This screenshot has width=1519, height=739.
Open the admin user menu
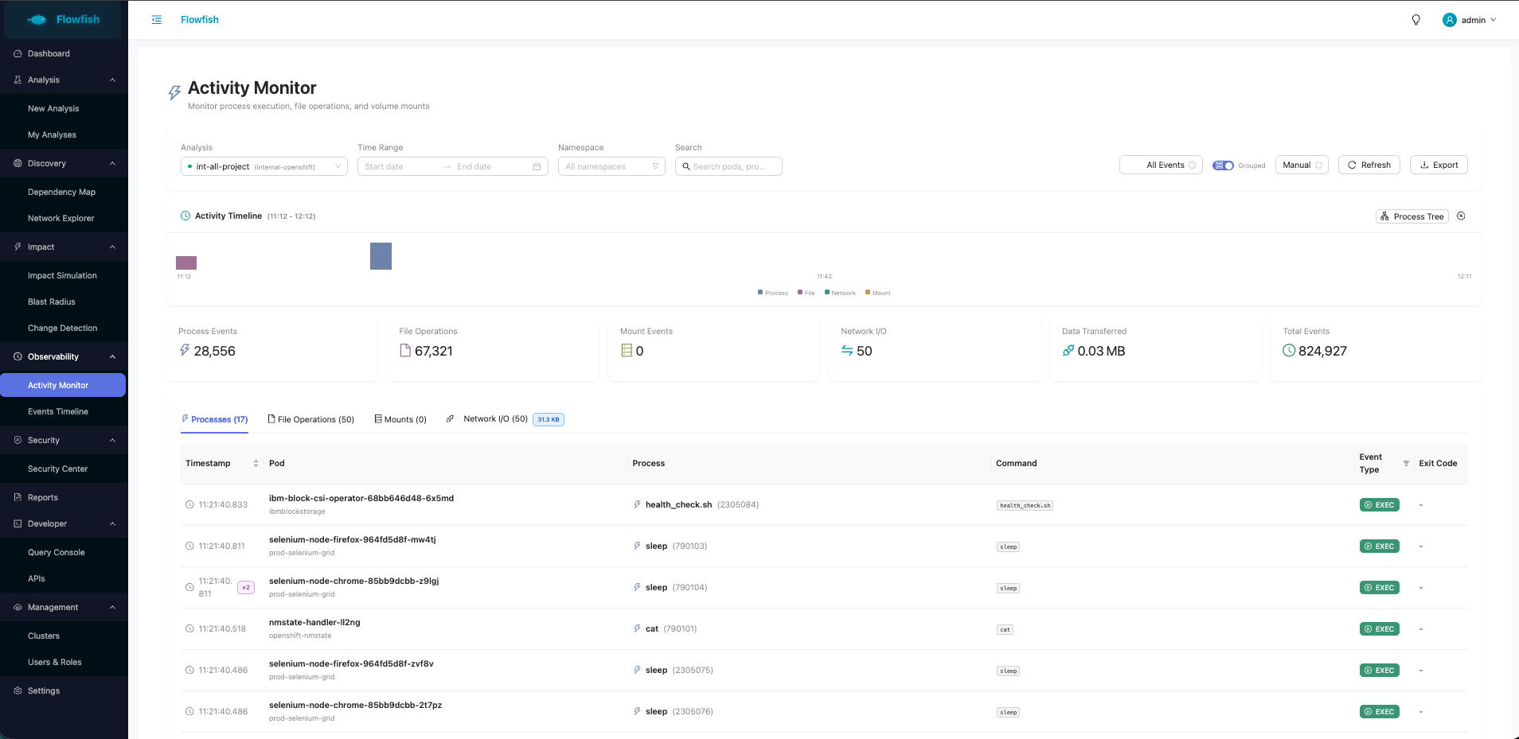coord(1469,20)
